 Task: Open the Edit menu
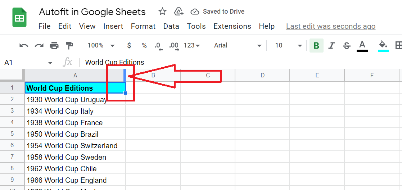(65, 26)
